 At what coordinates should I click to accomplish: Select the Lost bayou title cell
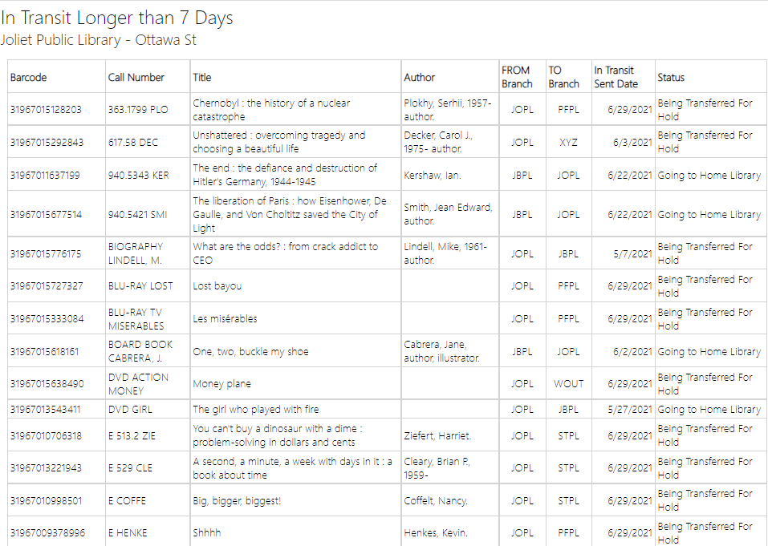[x=217, y=286]
